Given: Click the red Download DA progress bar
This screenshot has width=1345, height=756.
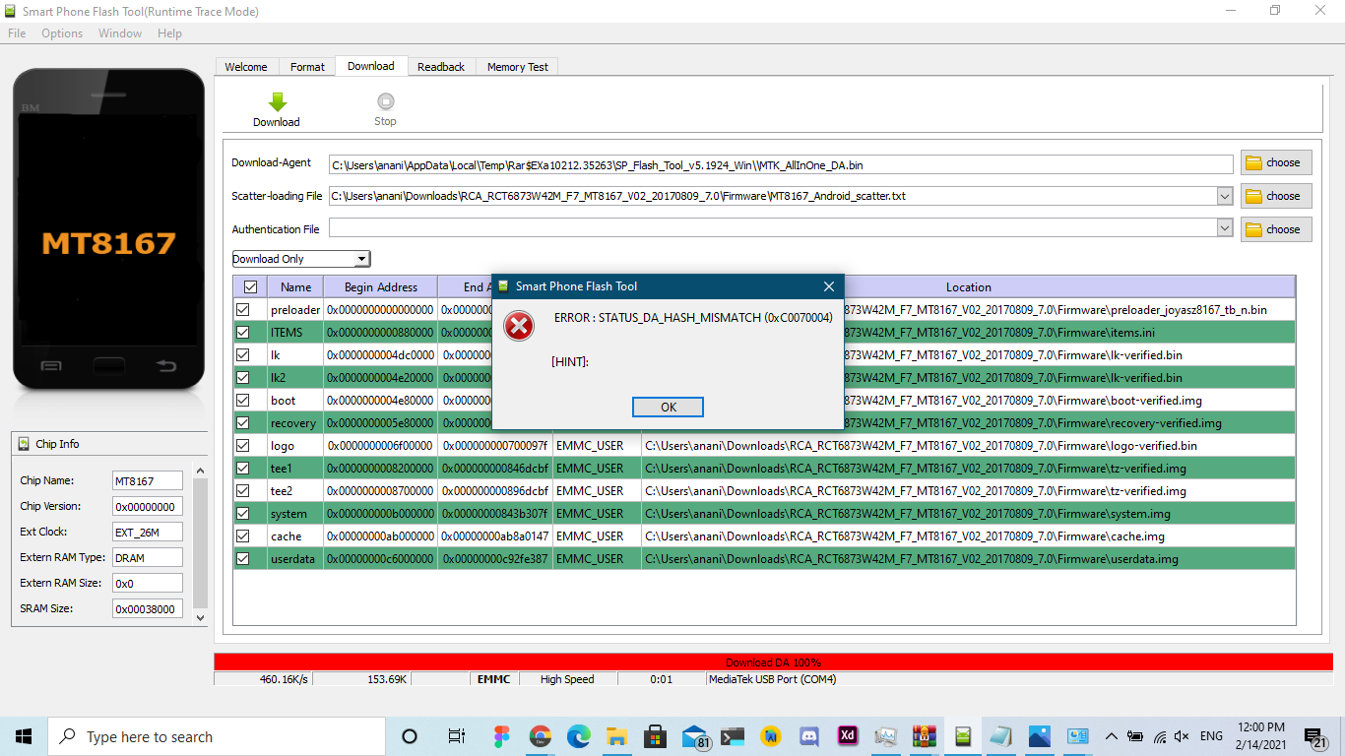Looking at the screenshot, I should tap(773, 662).
